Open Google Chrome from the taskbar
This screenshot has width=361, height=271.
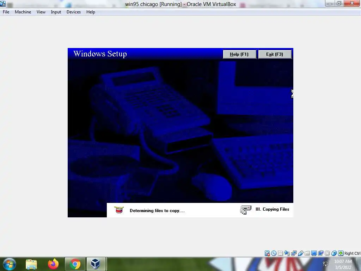(x=75, y=264)
